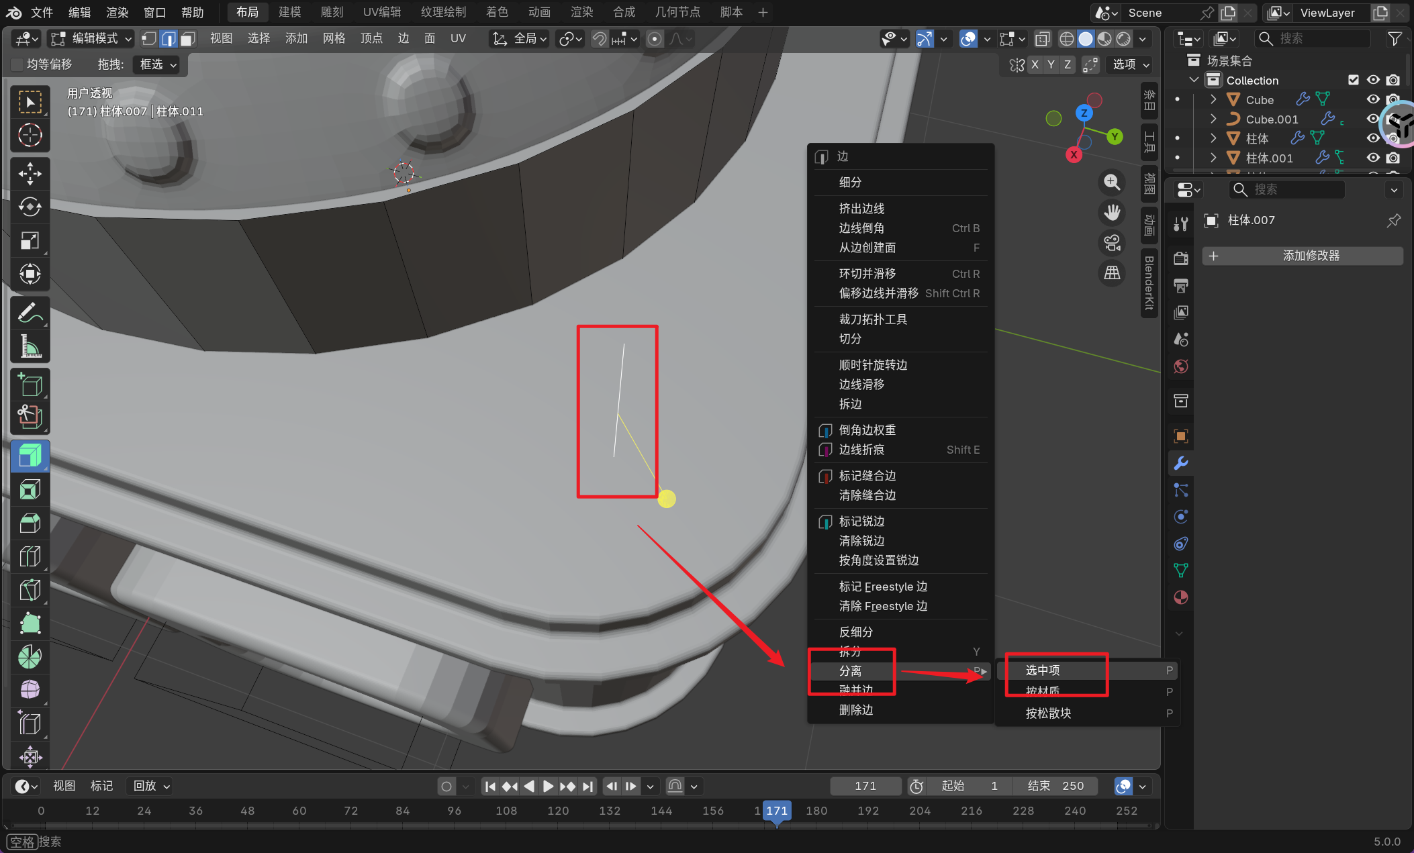1414x853 pixels.
Task: Switch to the UV编辑 workspace tab
Action: pyautogui.click(x=381, y=12)
